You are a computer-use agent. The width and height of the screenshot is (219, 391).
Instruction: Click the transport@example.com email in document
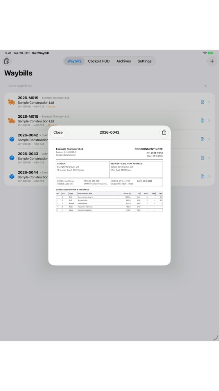pos(66,155)
